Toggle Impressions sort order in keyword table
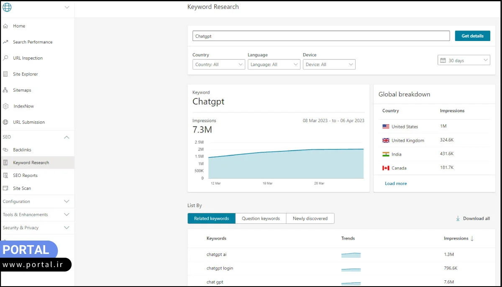 458,238
